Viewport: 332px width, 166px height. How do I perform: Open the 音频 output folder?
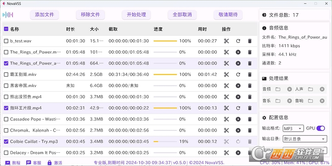[x=278, y=89]
